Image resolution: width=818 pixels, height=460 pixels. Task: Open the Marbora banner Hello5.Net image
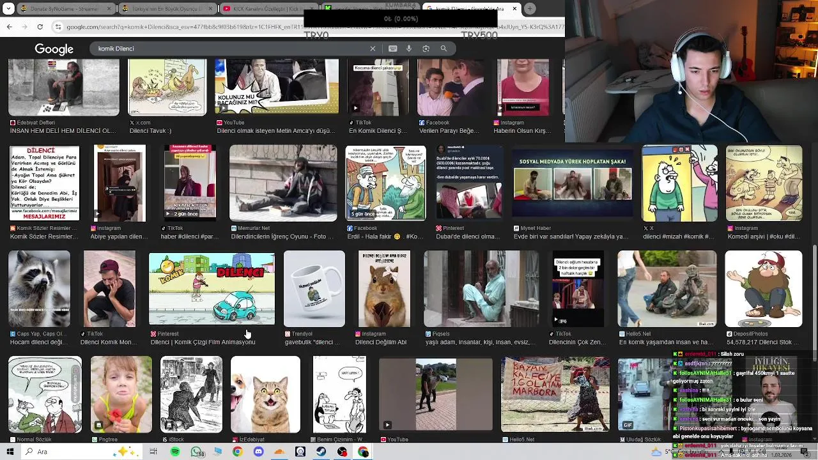(555, 395)
